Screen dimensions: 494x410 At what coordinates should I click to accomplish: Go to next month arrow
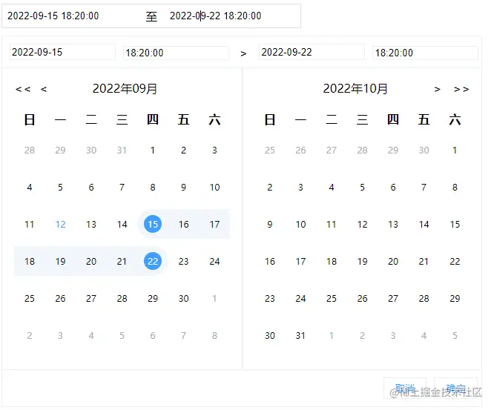point(438,90)
